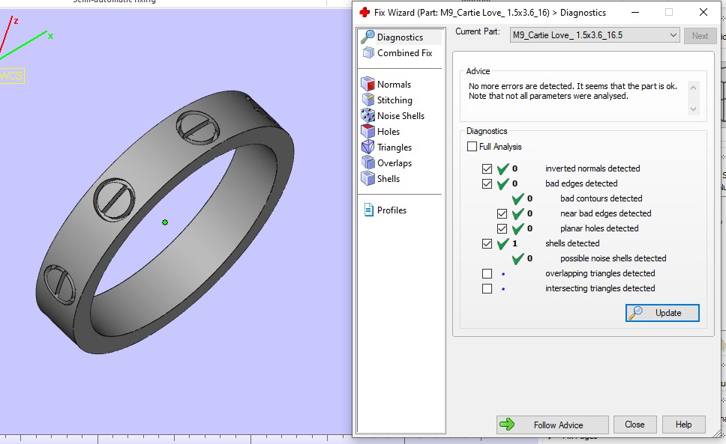Click 'bad contours detected' text
The height and width of the screenshot is (444, 726).
[x=601, y=198]
